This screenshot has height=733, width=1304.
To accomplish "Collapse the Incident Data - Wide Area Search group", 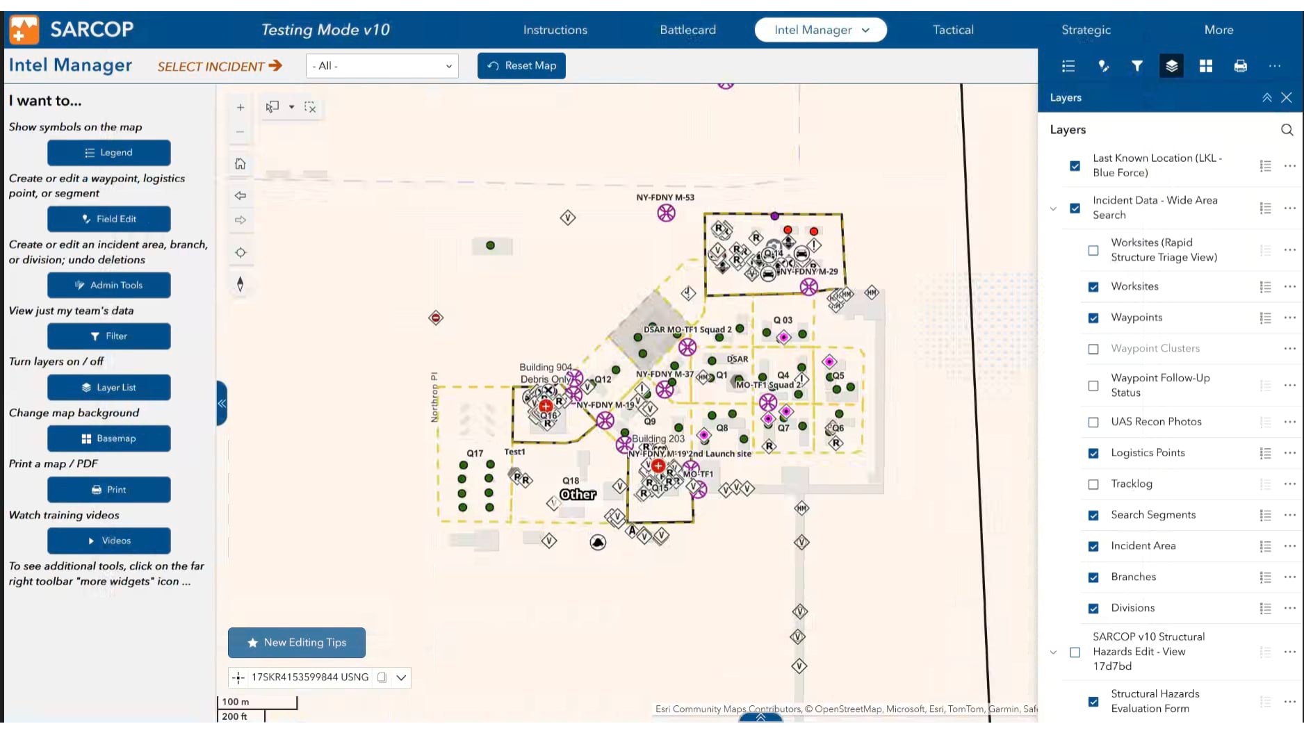I will coord(1052,208).
